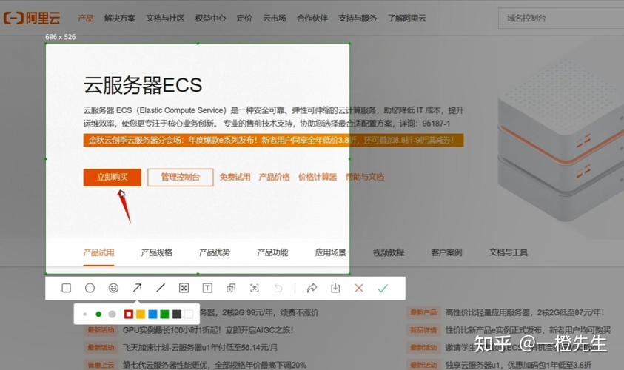Switch to the 产品规格 tab
The image size is (624, 370).
[x=157, y=252]
